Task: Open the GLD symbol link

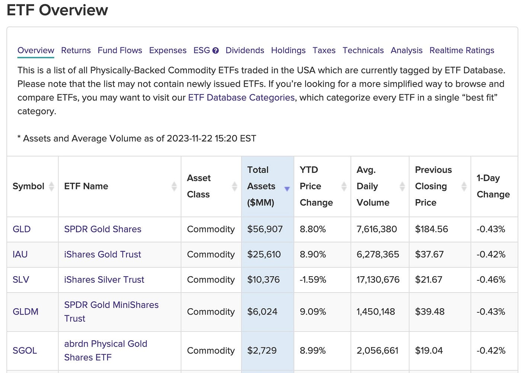Action: point(22,229)
